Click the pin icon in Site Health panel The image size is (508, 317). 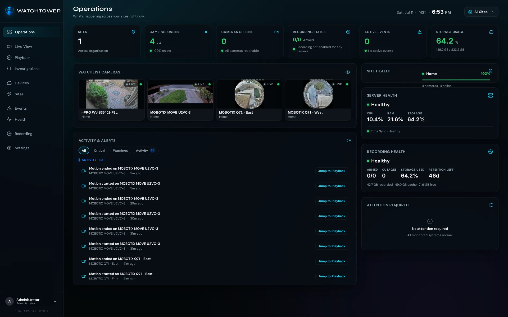pos(491,71)
